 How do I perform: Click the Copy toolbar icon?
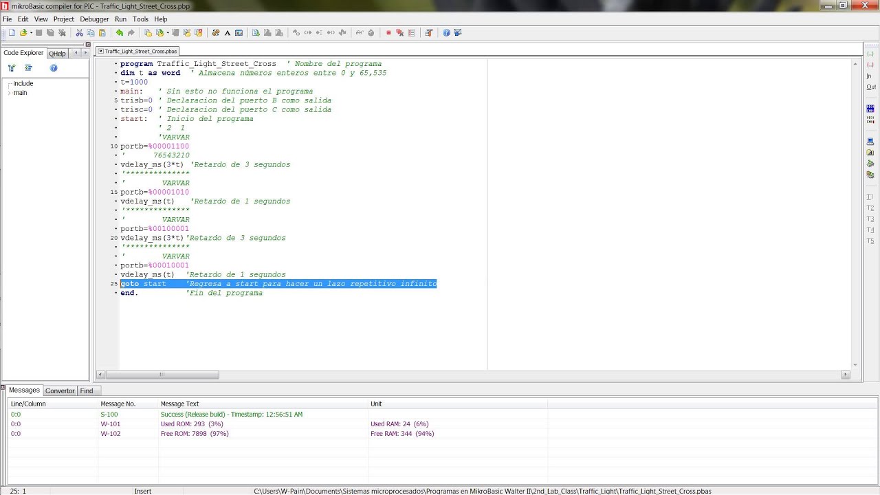(91, 32)
